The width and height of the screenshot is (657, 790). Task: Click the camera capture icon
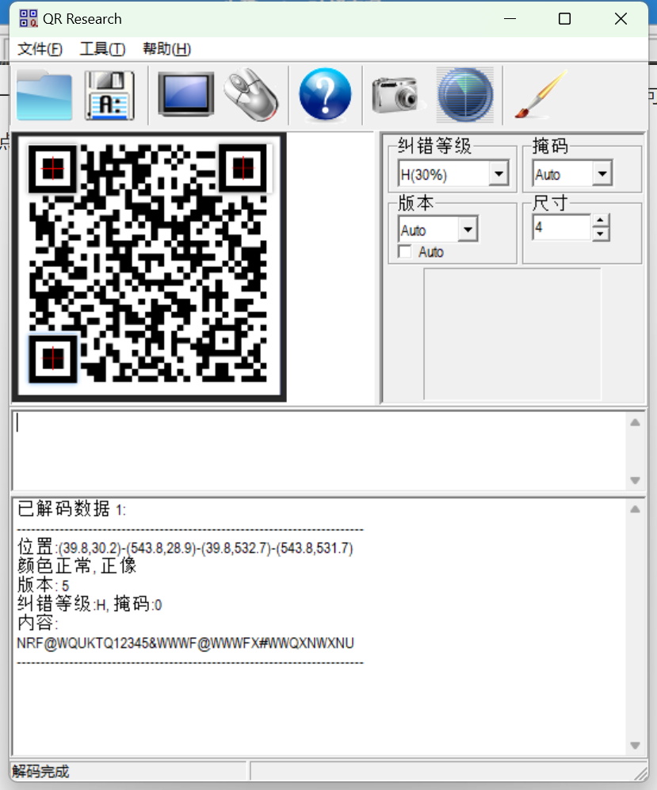click(396, 94)
